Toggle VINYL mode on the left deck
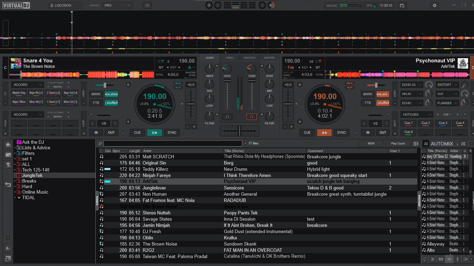This screenshot has width=474, height=266. coord(178,83)
